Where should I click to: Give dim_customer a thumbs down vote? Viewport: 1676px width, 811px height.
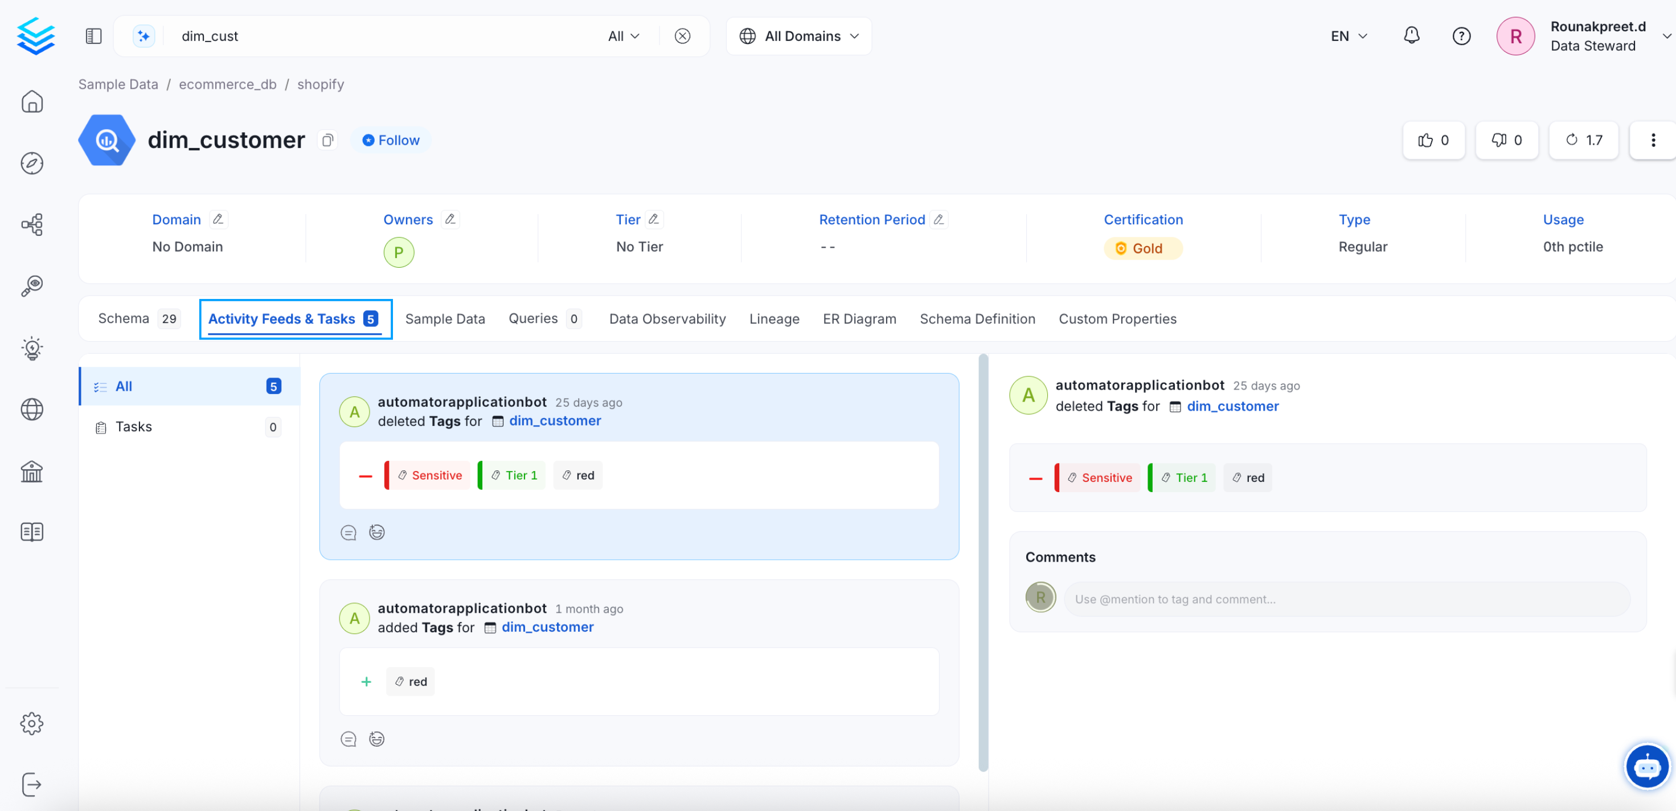pyautogui.click(x=1507, y=140)
